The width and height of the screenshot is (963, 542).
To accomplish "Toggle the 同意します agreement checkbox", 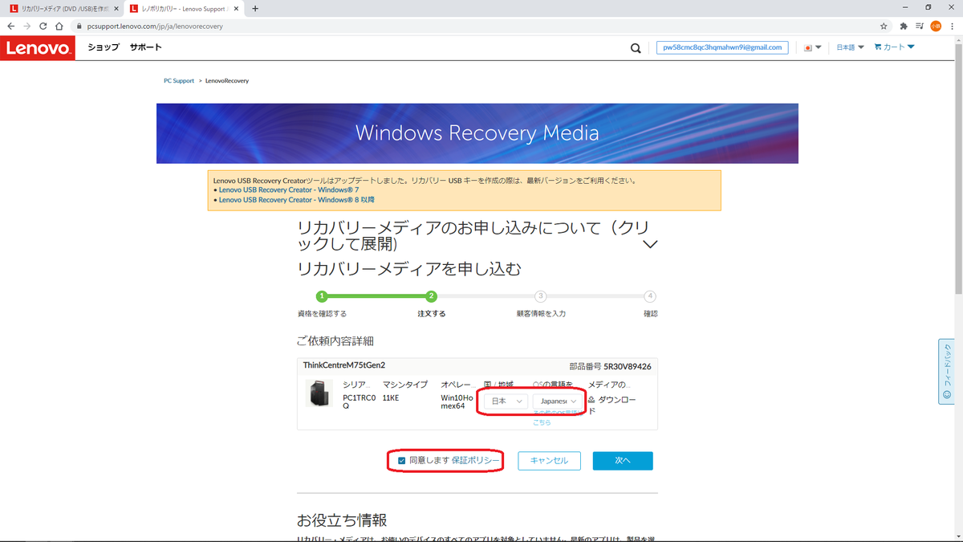I will [x=402, y=461].
